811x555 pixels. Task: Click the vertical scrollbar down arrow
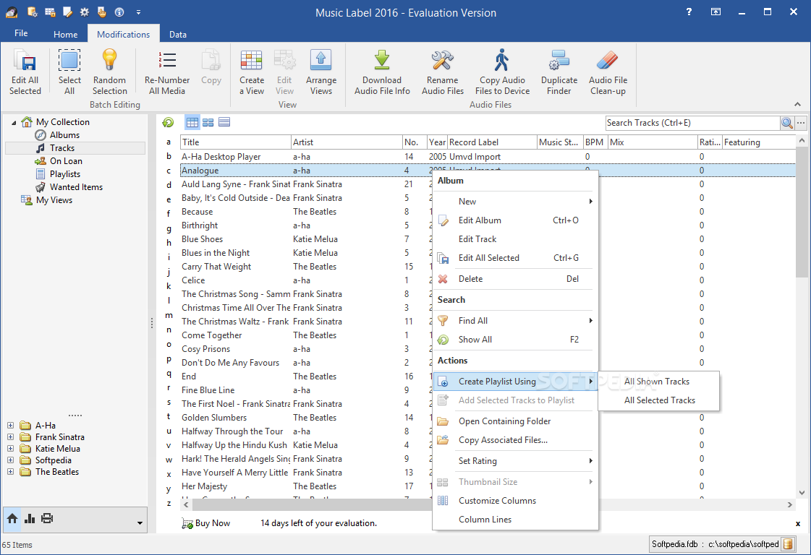pos(801,492)
